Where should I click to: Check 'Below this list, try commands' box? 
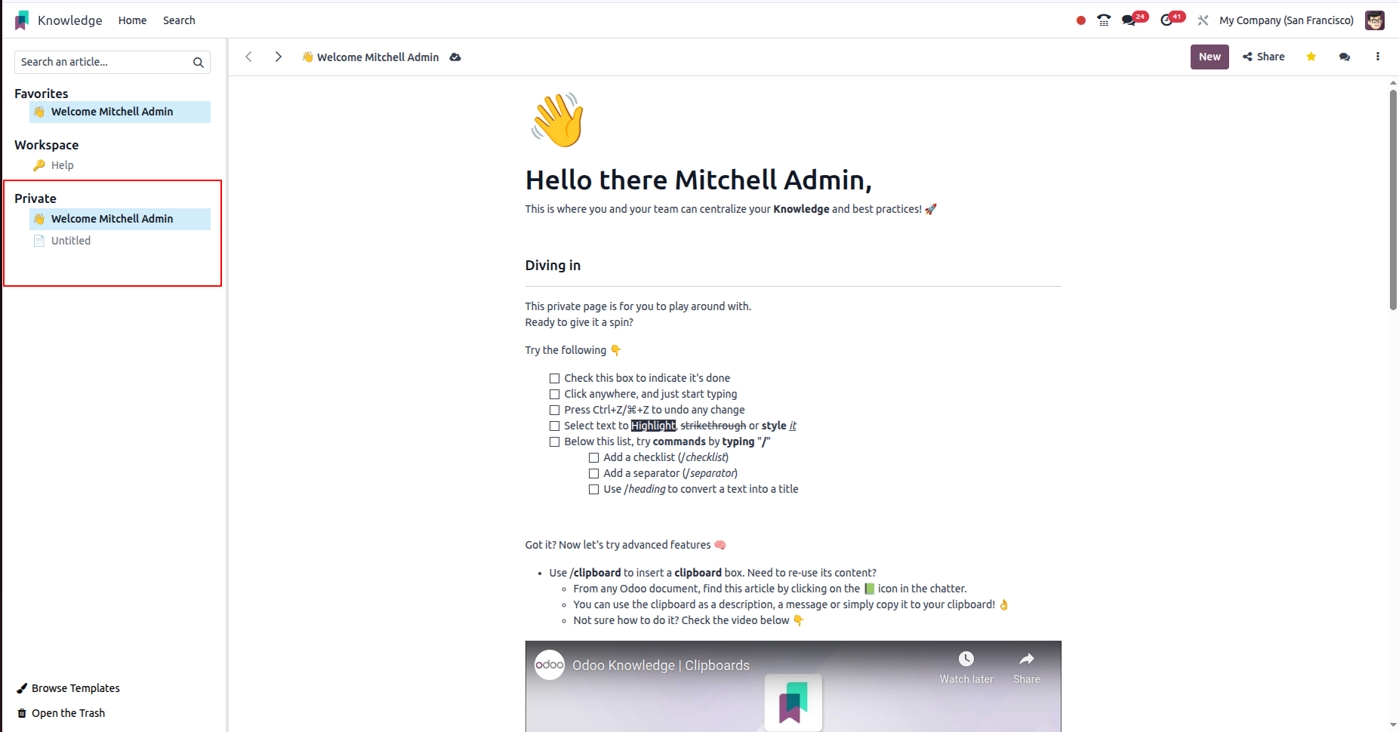pos(554,441)
